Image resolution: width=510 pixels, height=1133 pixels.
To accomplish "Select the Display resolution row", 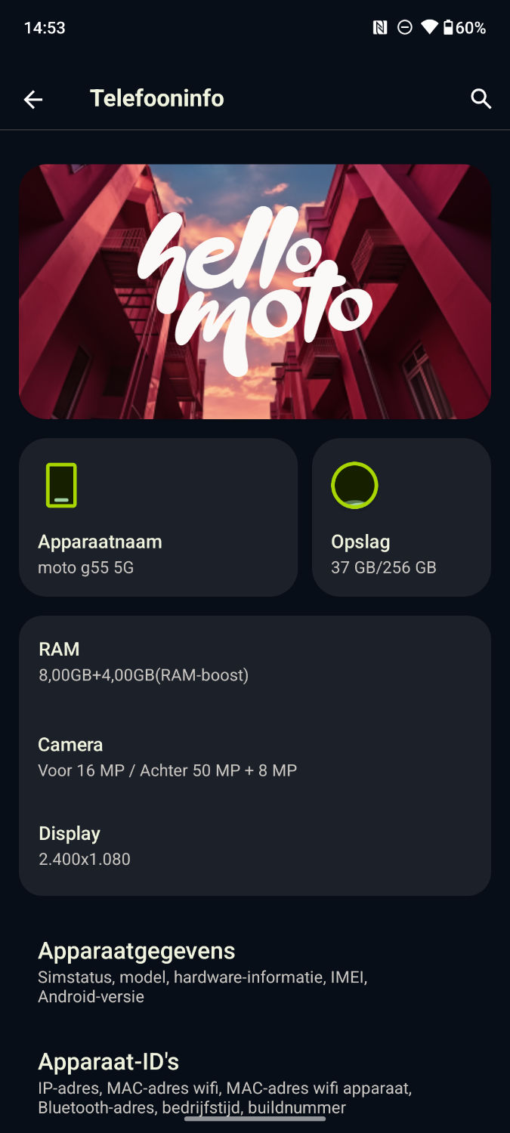I will coord(255,845).
